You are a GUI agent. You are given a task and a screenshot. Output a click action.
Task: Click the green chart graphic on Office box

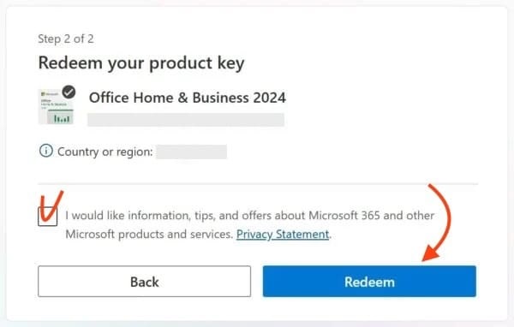click(x=62, y=117)
